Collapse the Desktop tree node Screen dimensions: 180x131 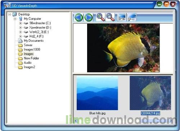[x=9, y=14]
